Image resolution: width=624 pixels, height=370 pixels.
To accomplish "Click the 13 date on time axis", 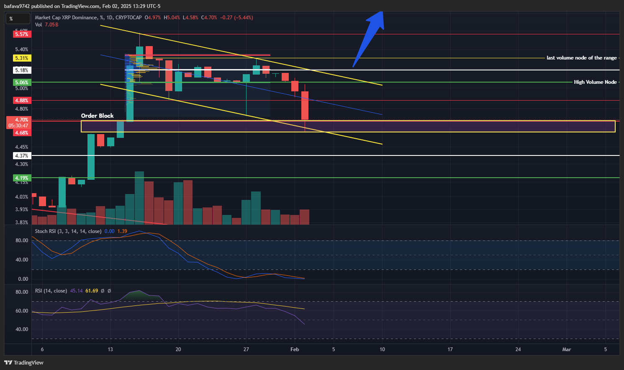I will tap(110, 349).
